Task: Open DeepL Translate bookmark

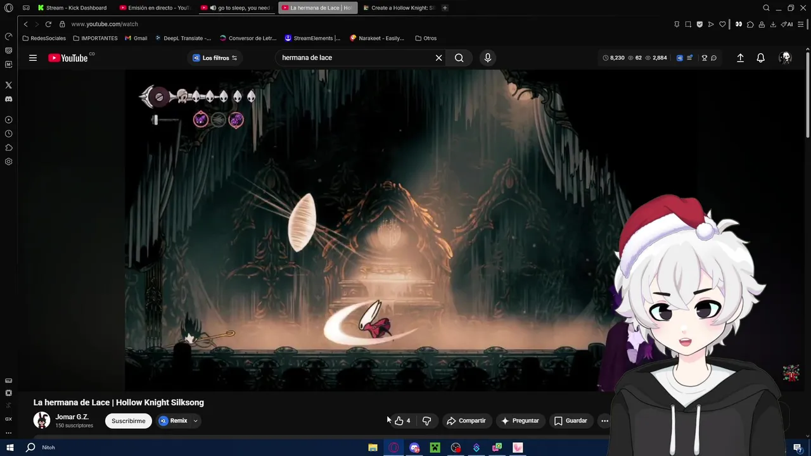Action: [183, 38]
